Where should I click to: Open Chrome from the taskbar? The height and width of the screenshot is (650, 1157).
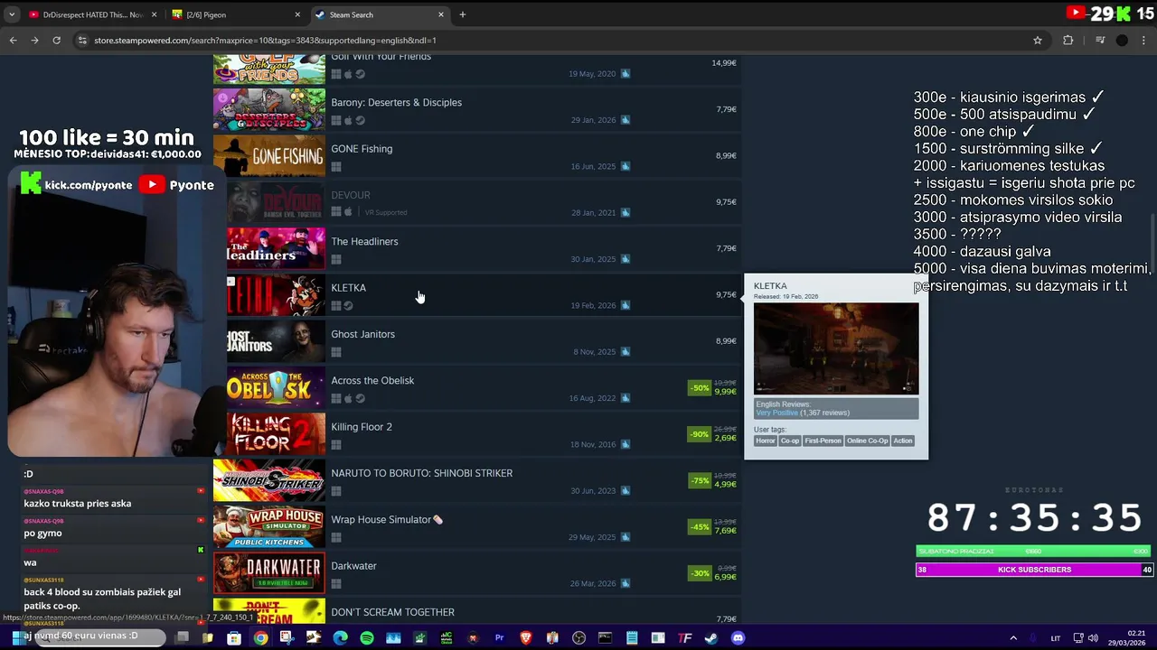(260, 638)
